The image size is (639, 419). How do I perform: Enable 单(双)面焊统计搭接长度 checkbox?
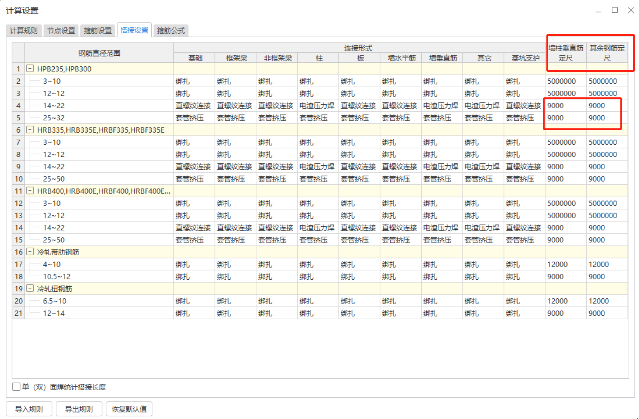[16, 387]
